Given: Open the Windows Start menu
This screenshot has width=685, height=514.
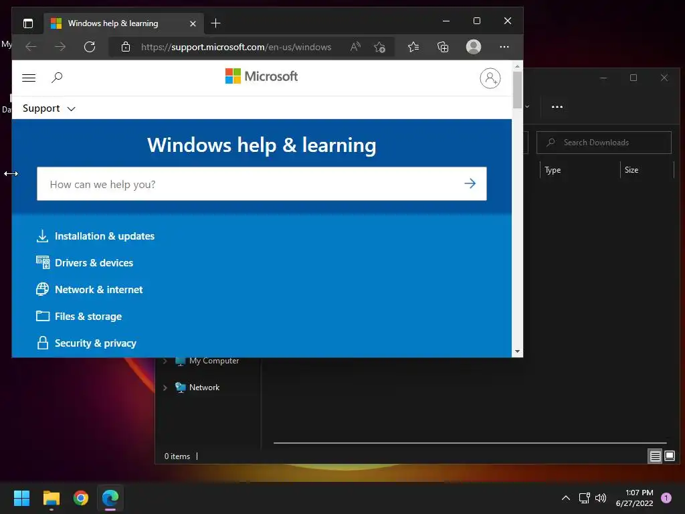Looking at the screenshot, I should coord(21,498).
